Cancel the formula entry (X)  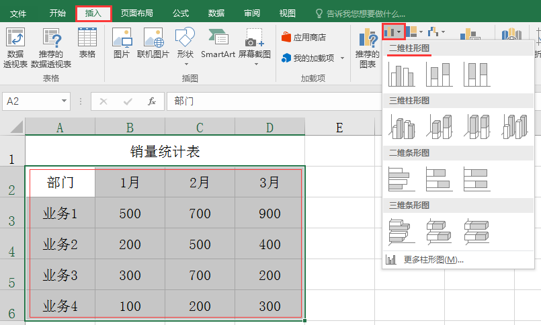pyautogui.click(x=103, y=101)
